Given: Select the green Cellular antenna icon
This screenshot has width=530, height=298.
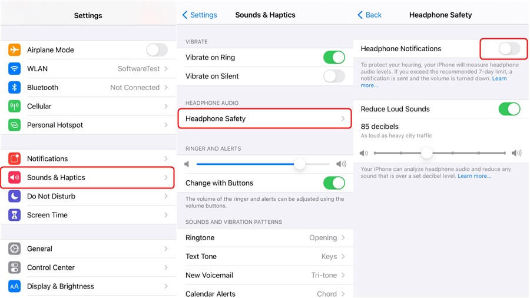Looking at the screenshot, I should pyautogui.click(x=14, y=106).
